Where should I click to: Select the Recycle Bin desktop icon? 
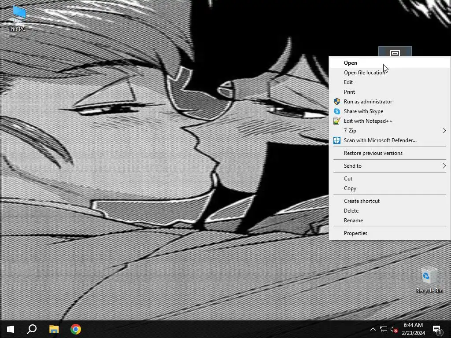(429, 280)
